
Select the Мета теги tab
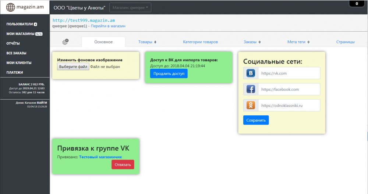(x=296, y=42)
